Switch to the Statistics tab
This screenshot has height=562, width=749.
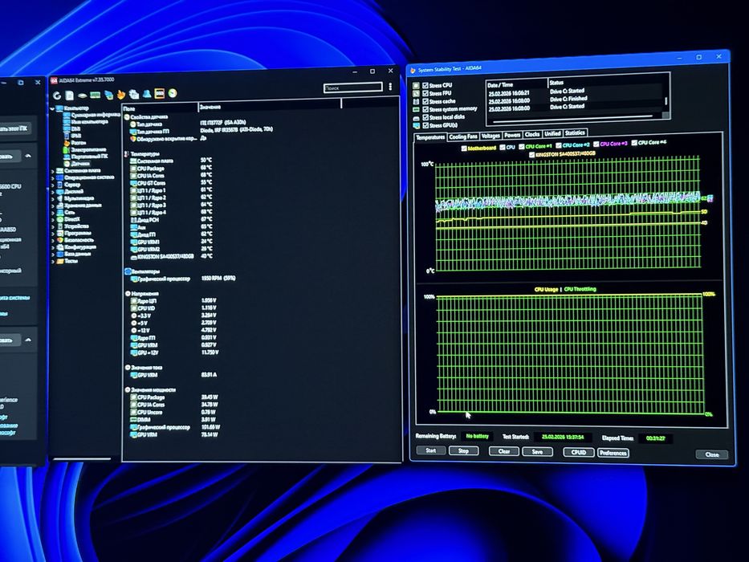coord(575,132)
